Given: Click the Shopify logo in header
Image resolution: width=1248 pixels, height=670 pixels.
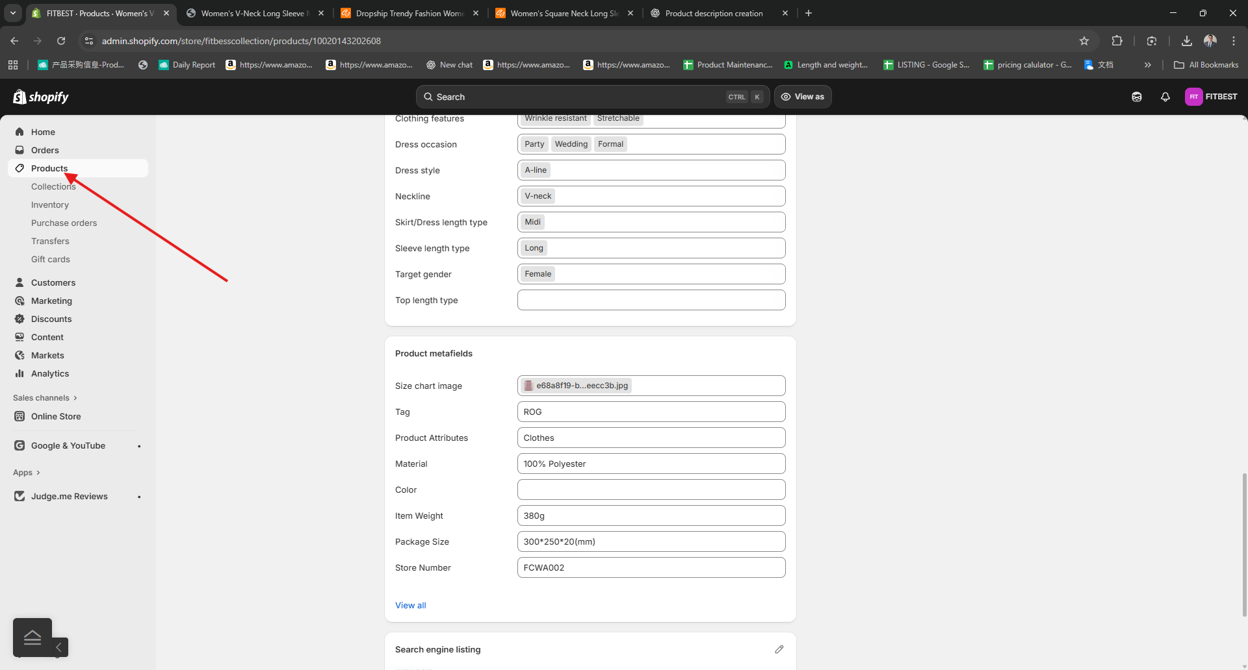Looking at the screenshot, I should coord(41,97).
